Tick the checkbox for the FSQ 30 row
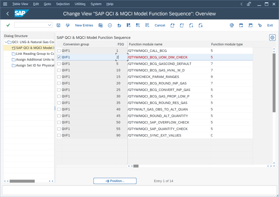279x197 pixels. click(x=59, y=96)
